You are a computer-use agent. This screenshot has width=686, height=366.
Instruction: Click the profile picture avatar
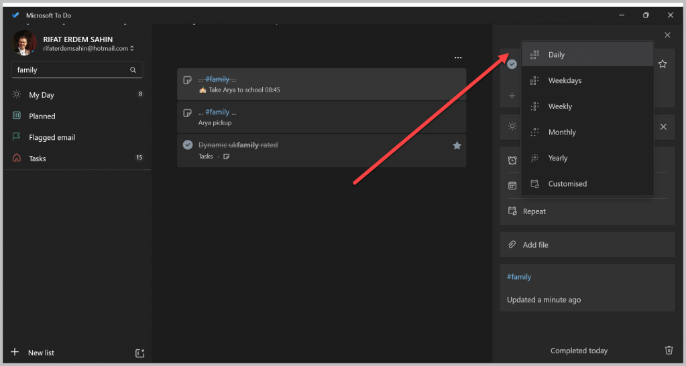(x=24, y=43)
